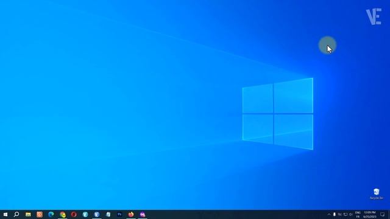This screenshot has height=219, width=390.
Task: Switch ENG FR input language
Action: coord(358,215)
